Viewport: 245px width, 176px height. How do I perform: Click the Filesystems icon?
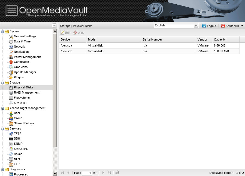coord(11,98)
